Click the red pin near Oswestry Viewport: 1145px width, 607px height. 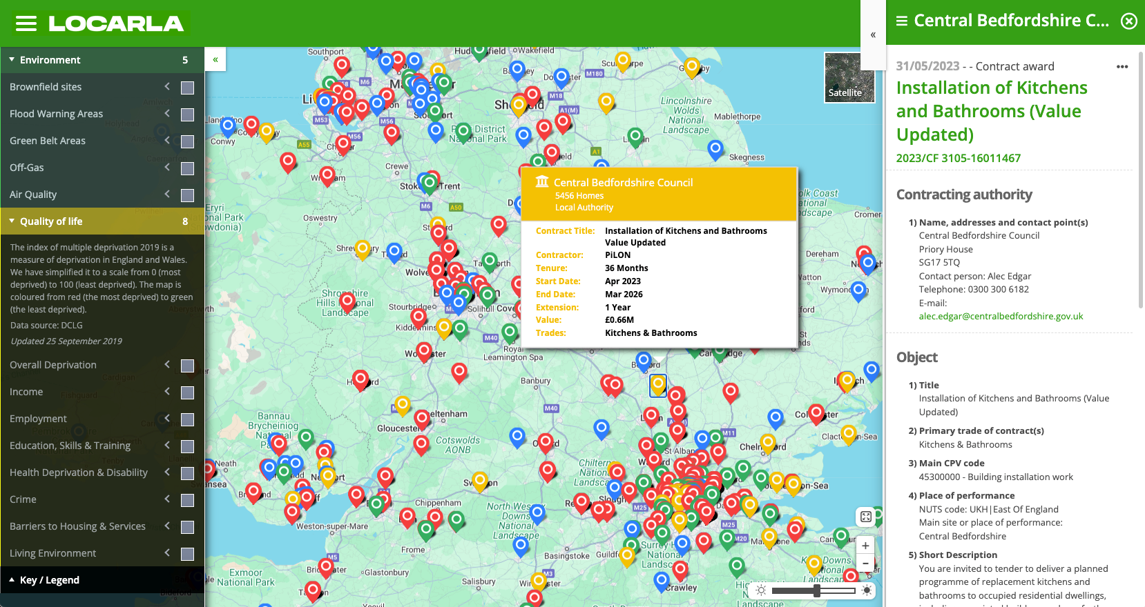point(327,177)
